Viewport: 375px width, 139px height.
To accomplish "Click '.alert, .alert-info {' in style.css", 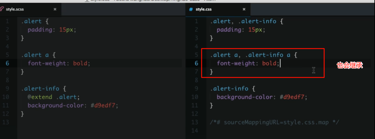I will pyautogui.click(x=246, y=21).
